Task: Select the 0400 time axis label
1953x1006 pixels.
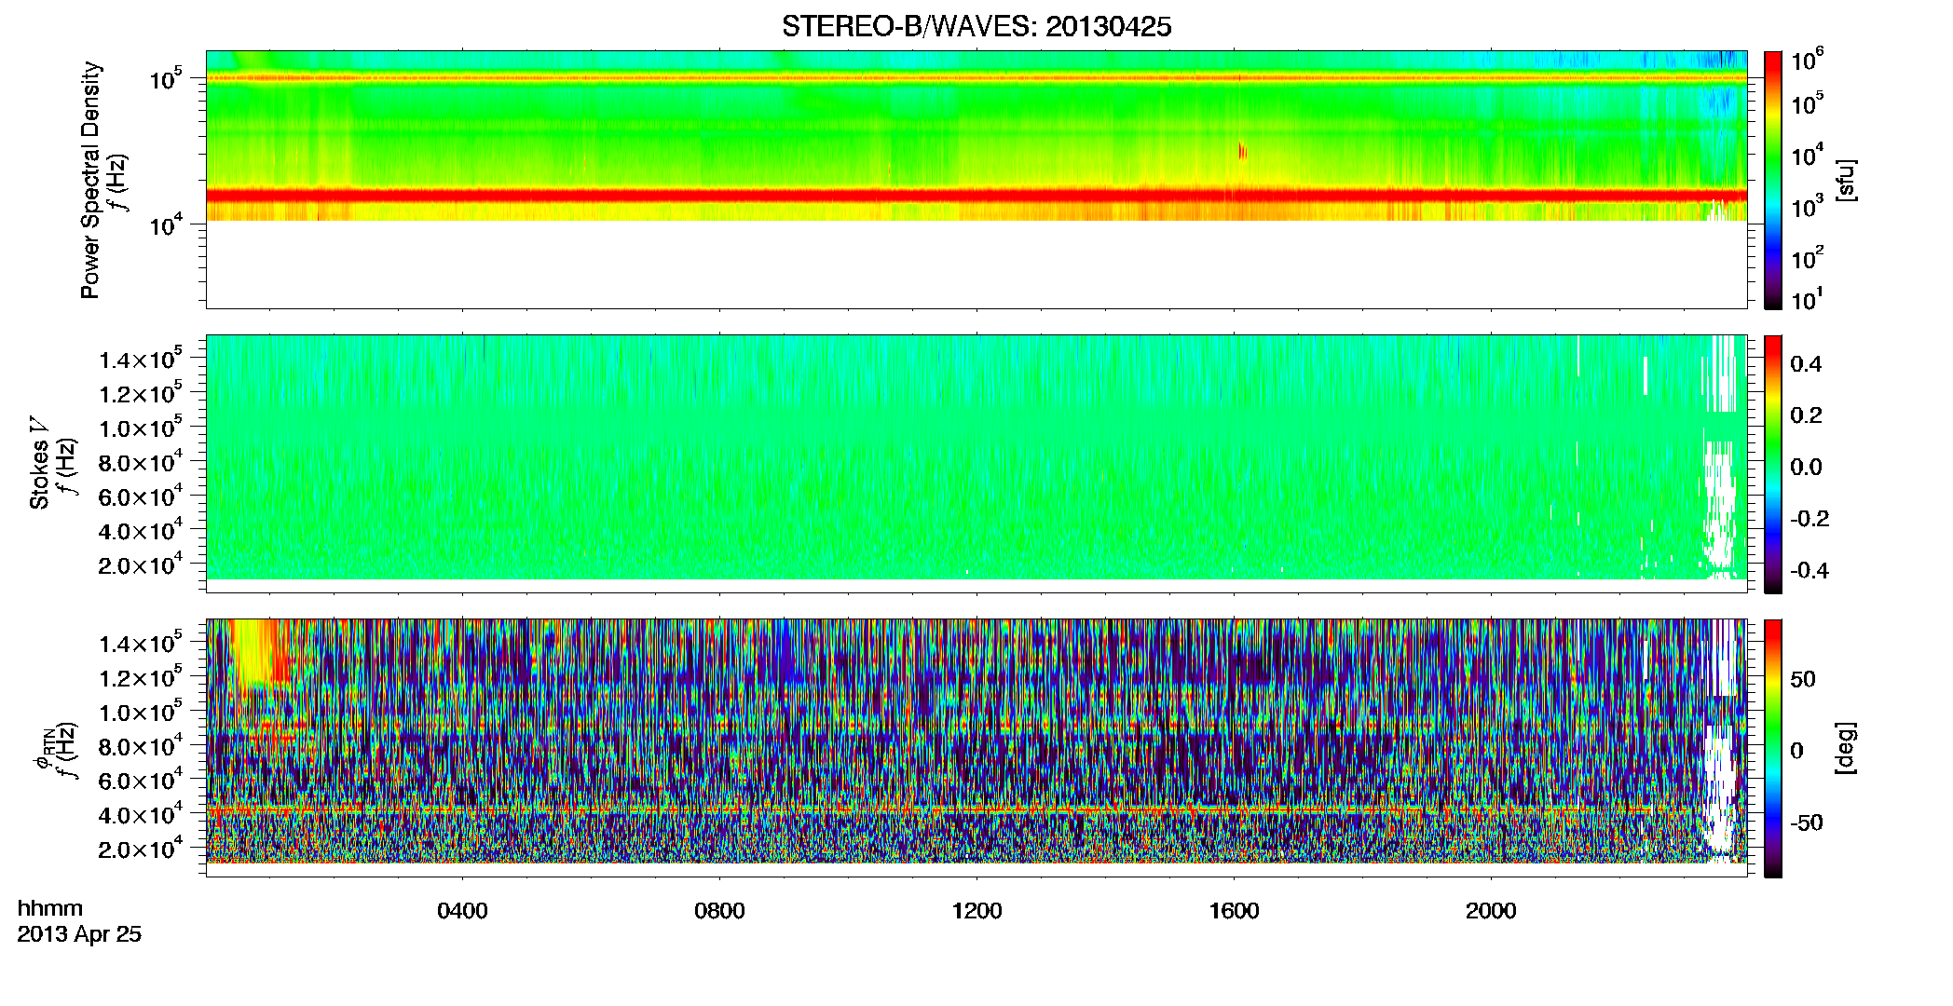Action: tap(462, 911)
